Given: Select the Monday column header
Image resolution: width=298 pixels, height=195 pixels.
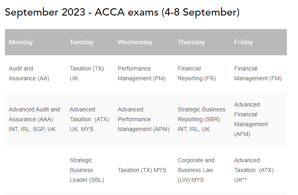Looking at the screenshot, I should tap(21, 42).
